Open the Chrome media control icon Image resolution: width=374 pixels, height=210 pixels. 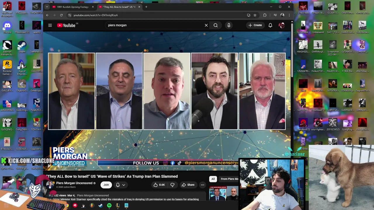coord(275,15)
